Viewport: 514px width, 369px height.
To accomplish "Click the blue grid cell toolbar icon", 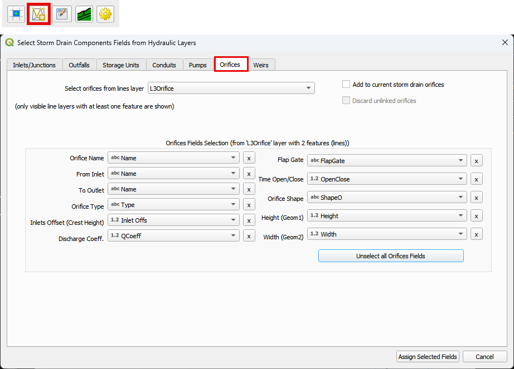I will point(16,14).
